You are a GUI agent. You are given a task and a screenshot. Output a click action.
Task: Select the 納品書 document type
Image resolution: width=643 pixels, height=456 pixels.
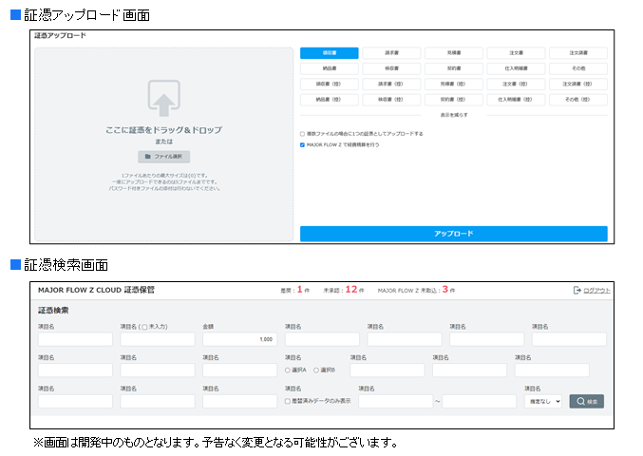click(x=330, y=68)
